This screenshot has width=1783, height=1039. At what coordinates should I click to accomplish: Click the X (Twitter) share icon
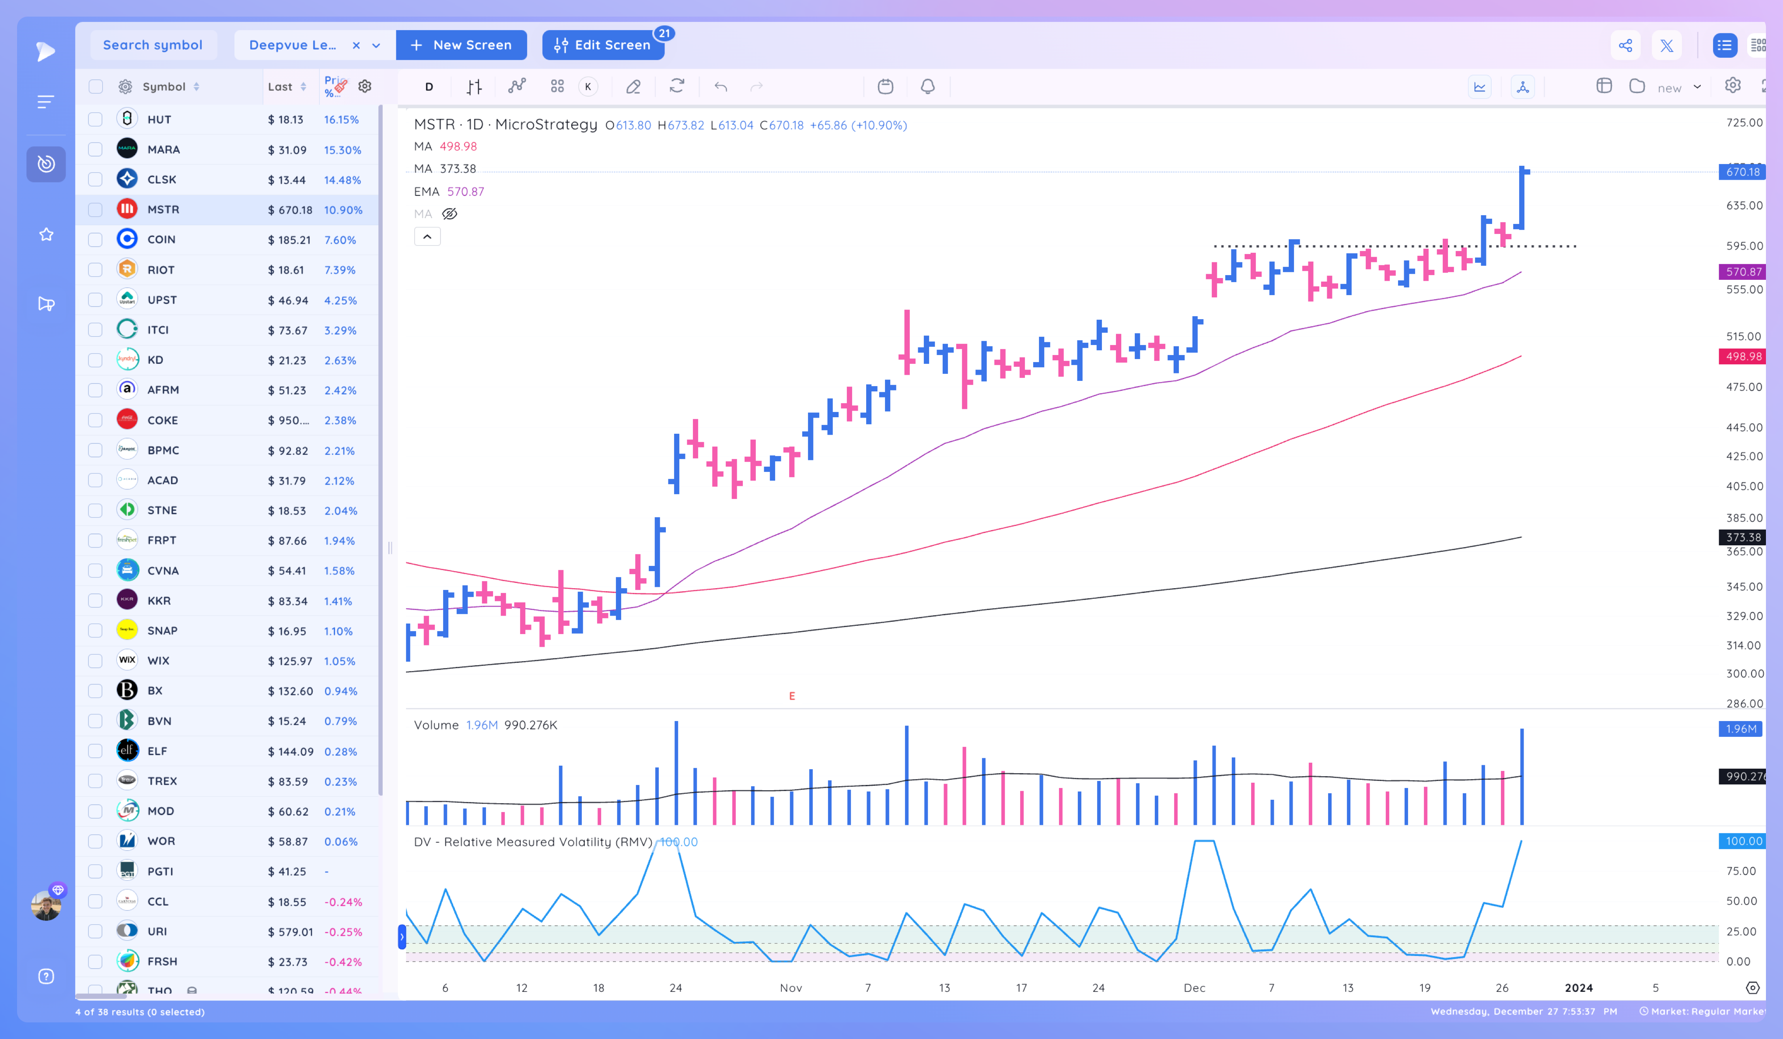point(1667,45)
